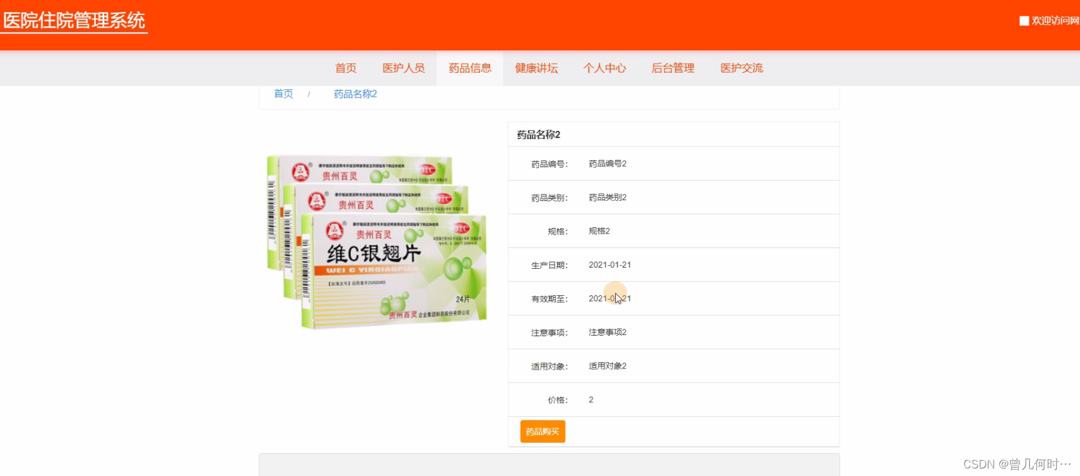Click the 欢迎访问 text in header
The image size is (1080, 476).
1055,21
